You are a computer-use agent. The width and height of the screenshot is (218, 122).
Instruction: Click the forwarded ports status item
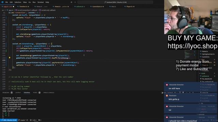(x=40, y=120)
